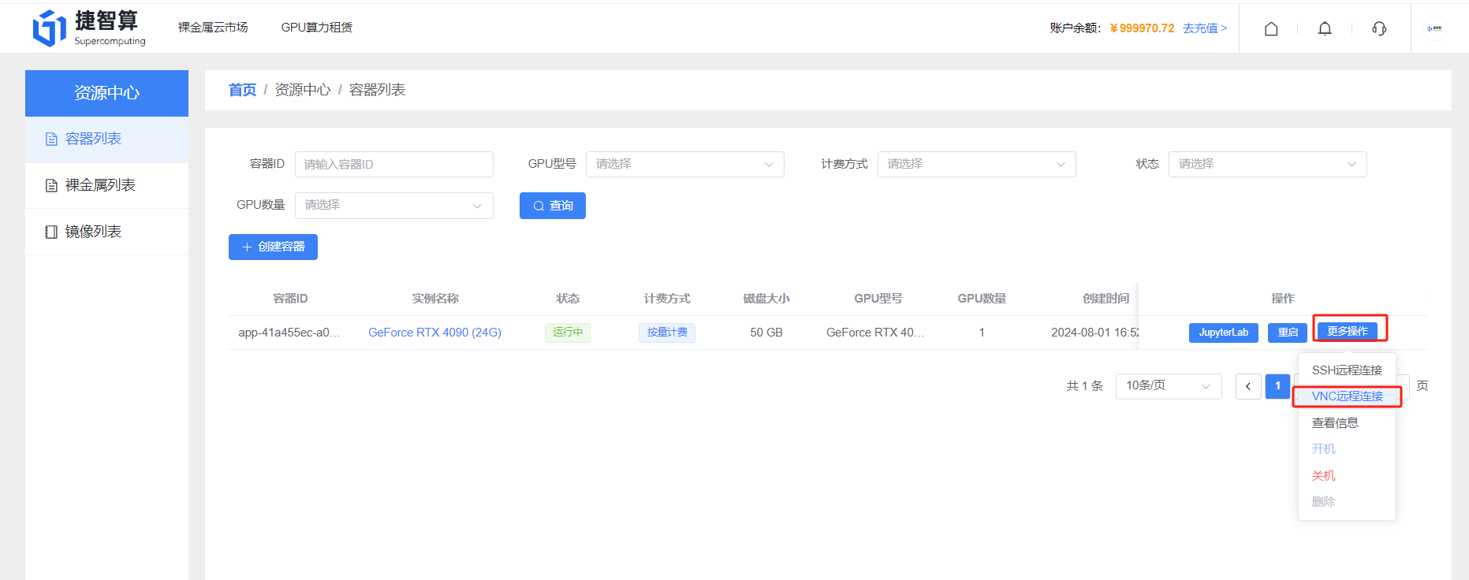Open the 状态 filter dropdown
The height and width of the screenshot is (580, 1469).
[x=1268, y=164]
